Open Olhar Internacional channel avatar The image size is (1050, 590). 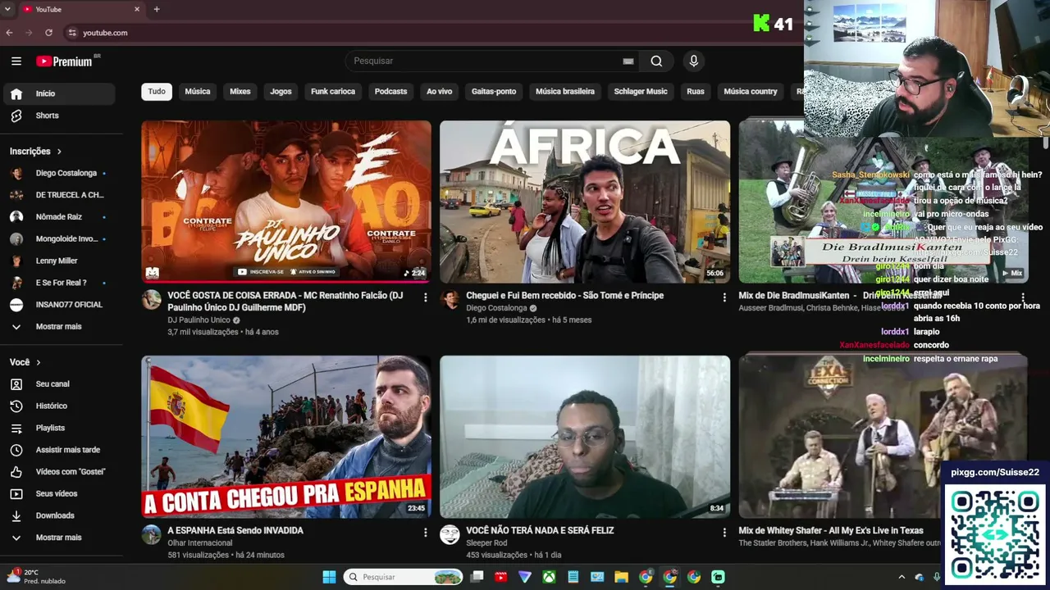coord(152,535)
